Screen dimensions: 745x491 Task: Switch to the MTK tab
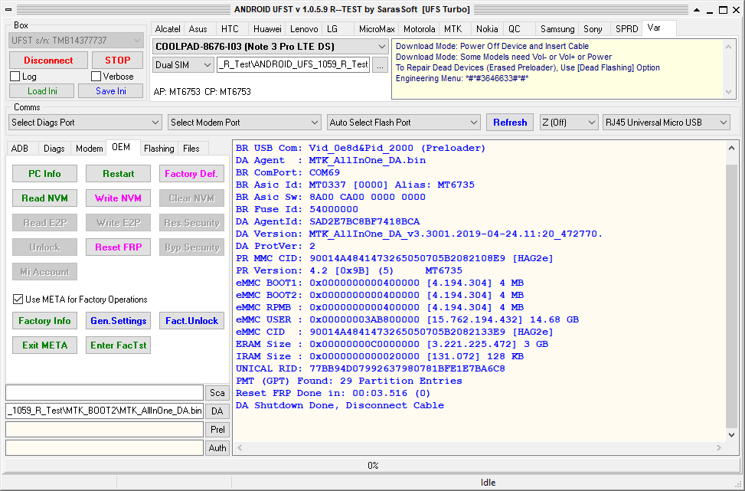point(453,29)
